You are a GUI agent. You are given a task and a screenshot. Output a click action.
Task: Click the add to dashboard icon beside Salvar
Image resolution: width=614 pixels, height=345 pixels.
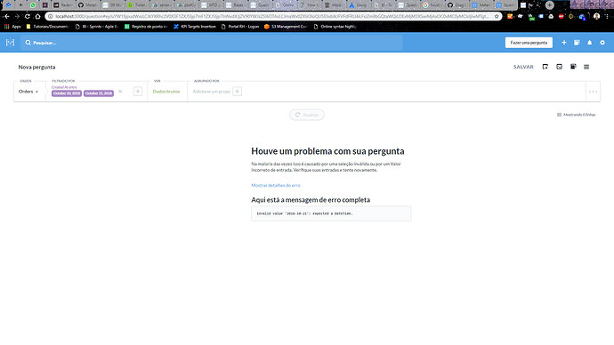[545, 67]
